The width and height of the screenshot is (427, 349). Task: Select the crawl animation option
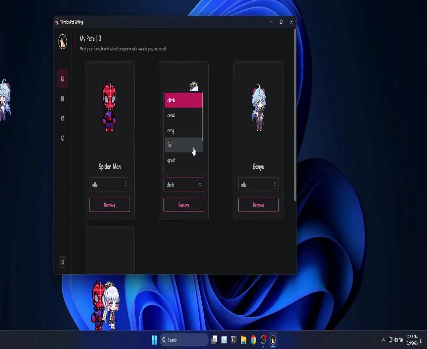point(183,115)
